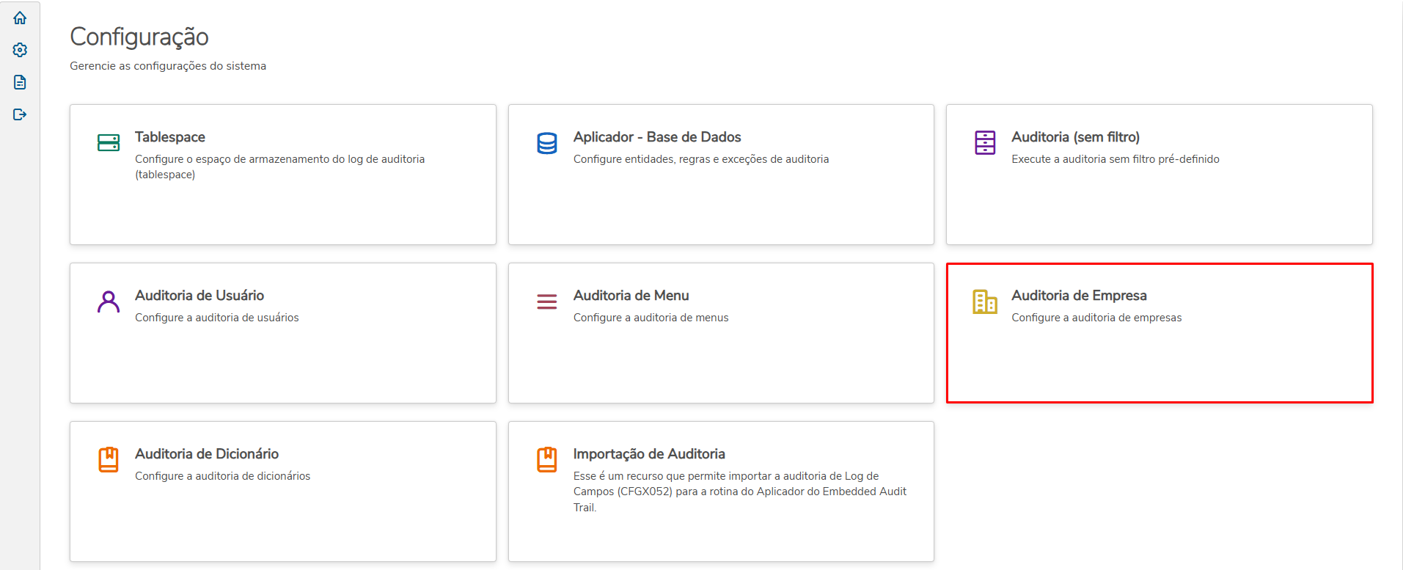
Task: Click 'Configure a auditoria de dicionários' text
Action: (x=223, y=476)
